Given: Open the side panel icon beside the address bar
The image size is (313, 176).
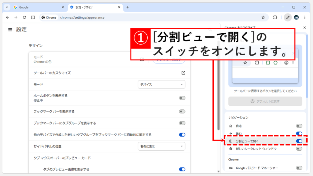Looking at the screenshot, I should click(33, 17).
